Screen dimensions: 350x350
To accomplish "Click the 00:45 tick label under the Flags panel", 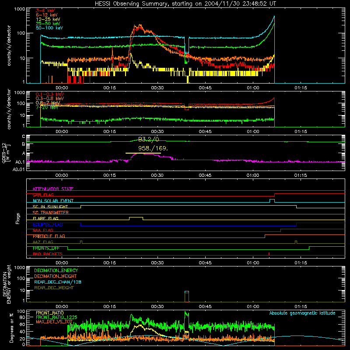I will 205,263.
